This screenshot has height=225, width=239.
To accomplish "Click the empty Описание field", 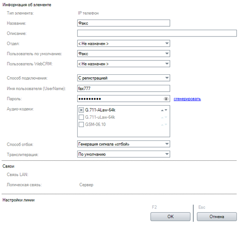I will click(157, 33).
